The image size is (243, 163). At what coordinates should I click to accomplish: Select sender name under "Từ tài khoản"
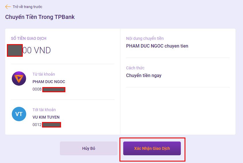(49, 82)
